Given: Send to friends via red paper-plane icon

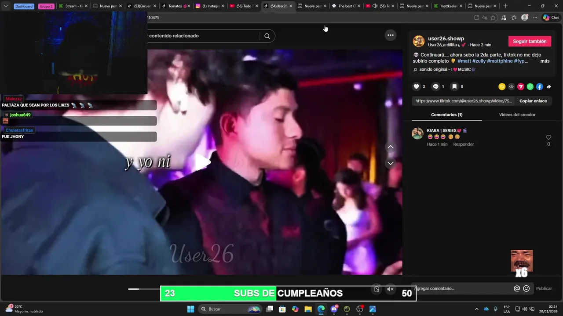Looking at the screenshot, I should [521, 87].
